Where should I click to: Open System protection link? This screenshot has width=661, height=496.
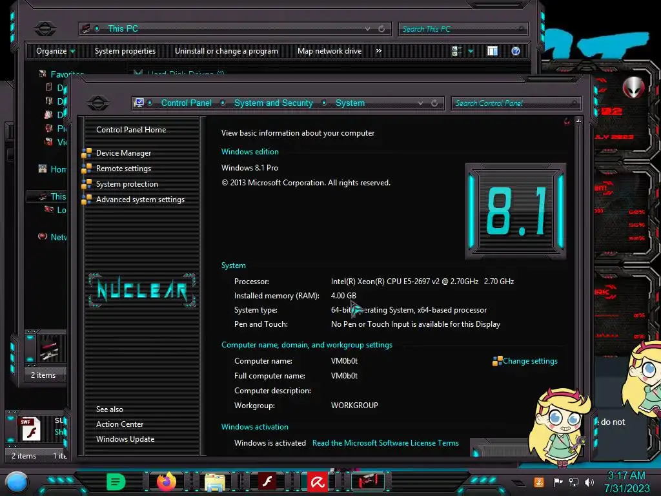coord(127,184)
